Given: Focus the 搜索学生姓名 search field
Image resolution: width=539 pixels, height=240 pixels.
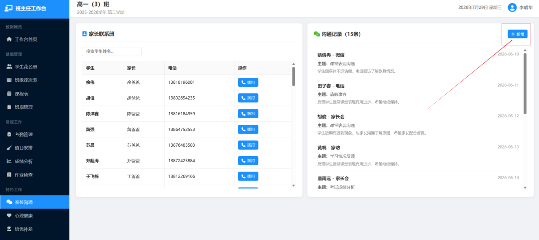Looking at the screenshot, I should (112, 51).
